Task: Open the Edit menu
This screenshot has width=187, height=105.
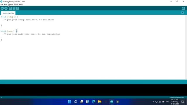Action: [6, 5]
